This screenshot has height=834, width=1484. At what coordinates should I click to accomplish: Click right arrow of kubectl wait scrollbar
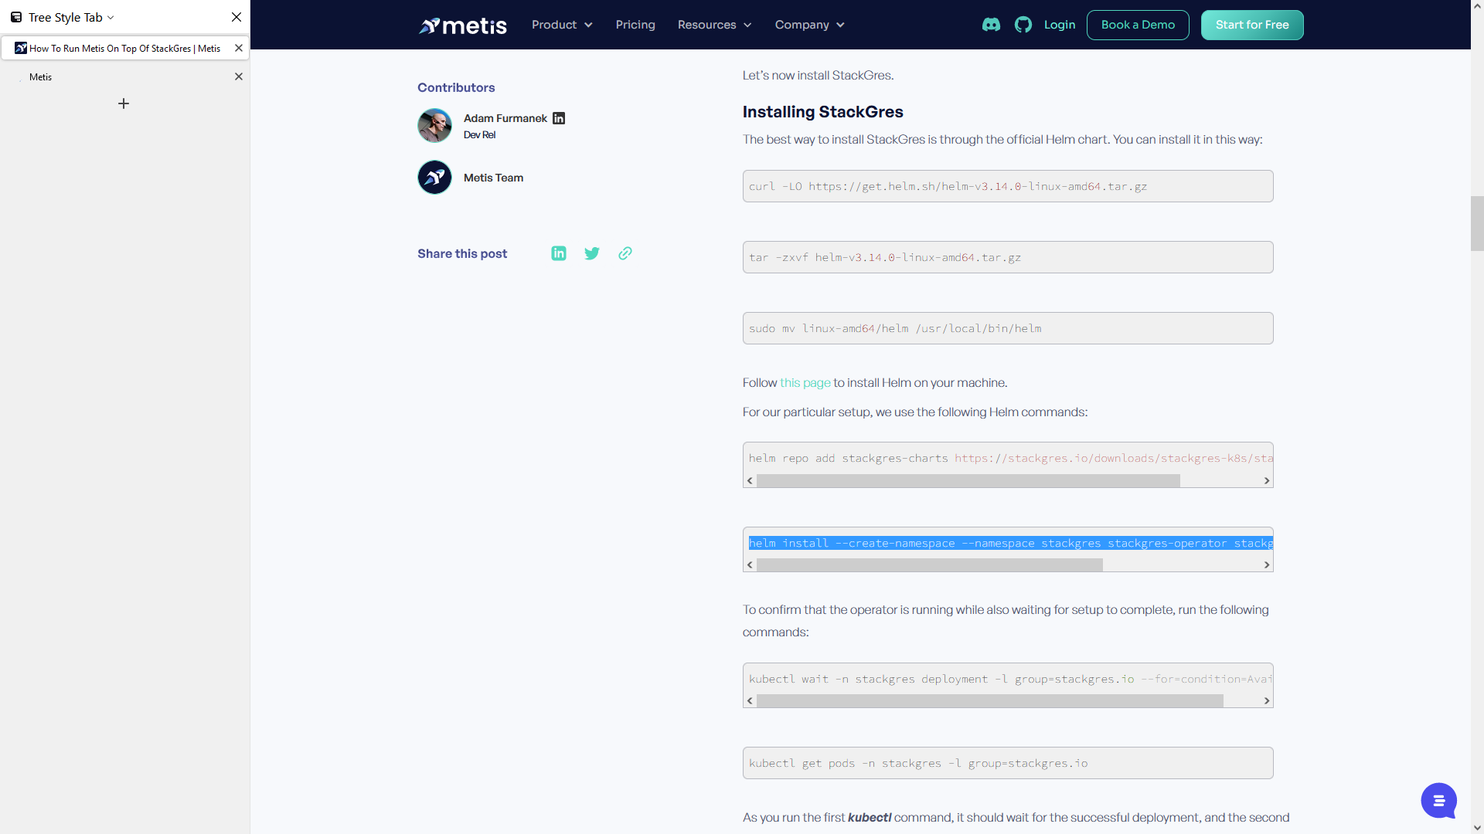(1267, 700)
